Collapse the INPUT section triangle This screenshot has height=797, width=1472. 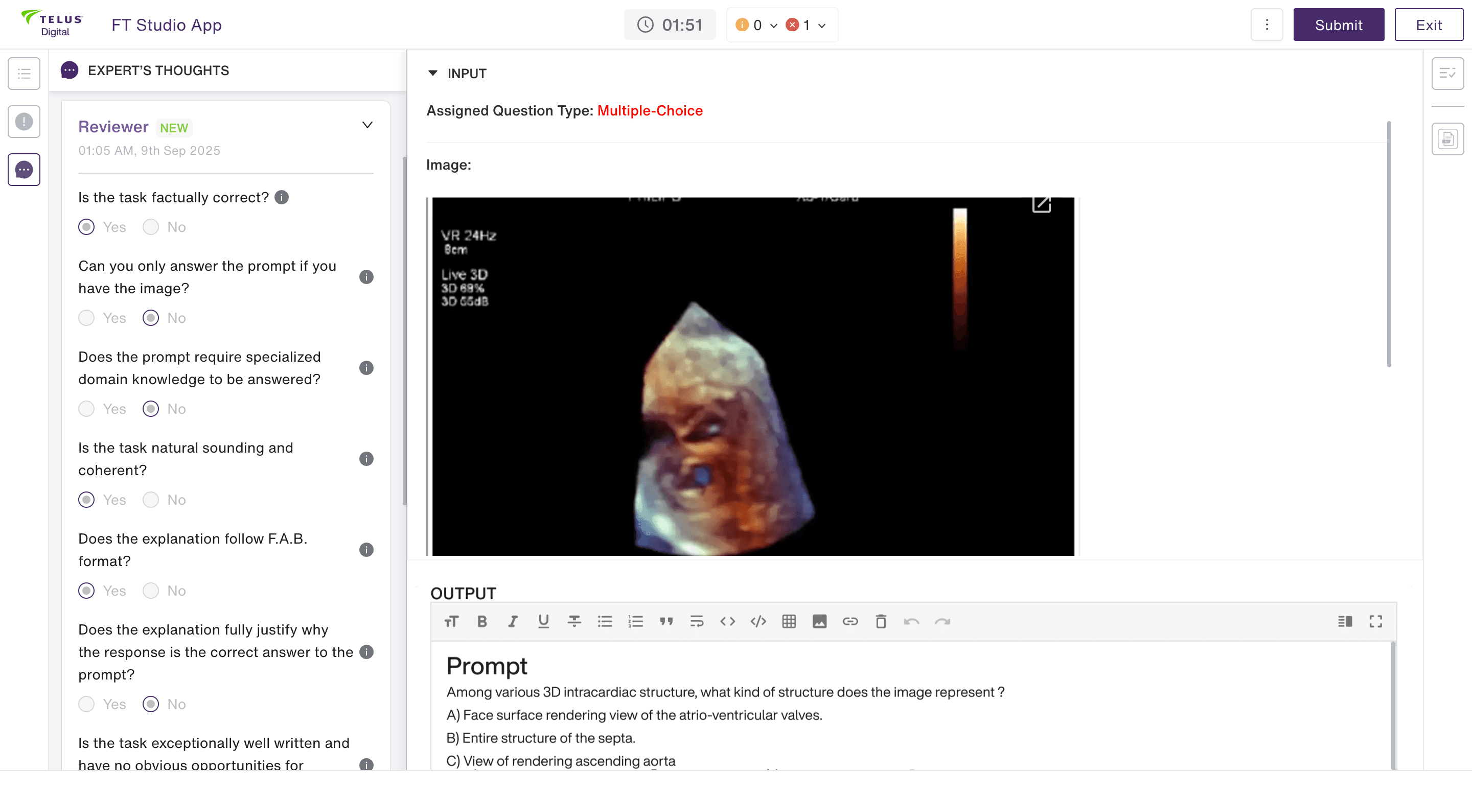click(x=432, y=73)
